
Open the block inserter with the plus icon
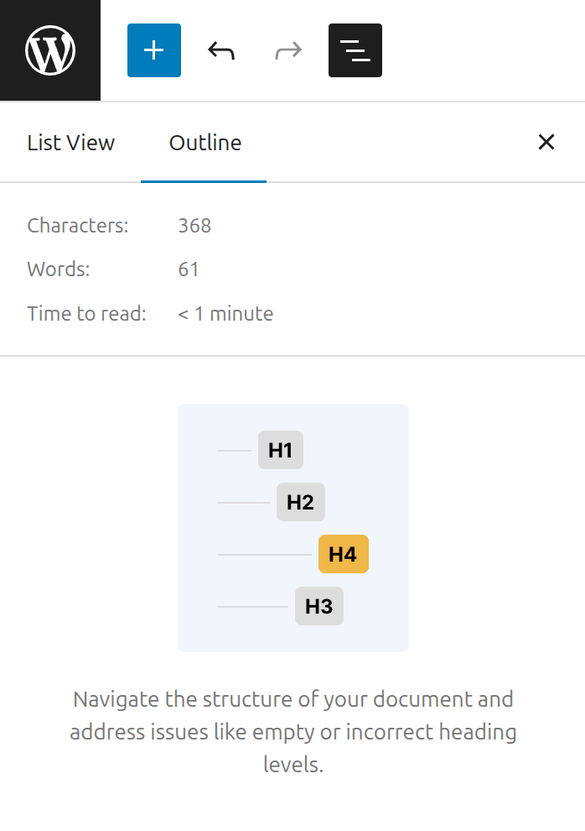click(x=153, y=50)
